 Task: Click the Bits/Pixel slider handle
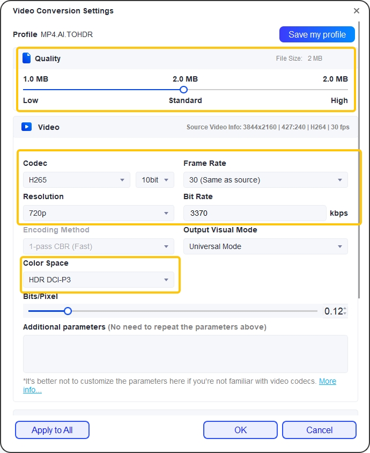tap(68, 311)
